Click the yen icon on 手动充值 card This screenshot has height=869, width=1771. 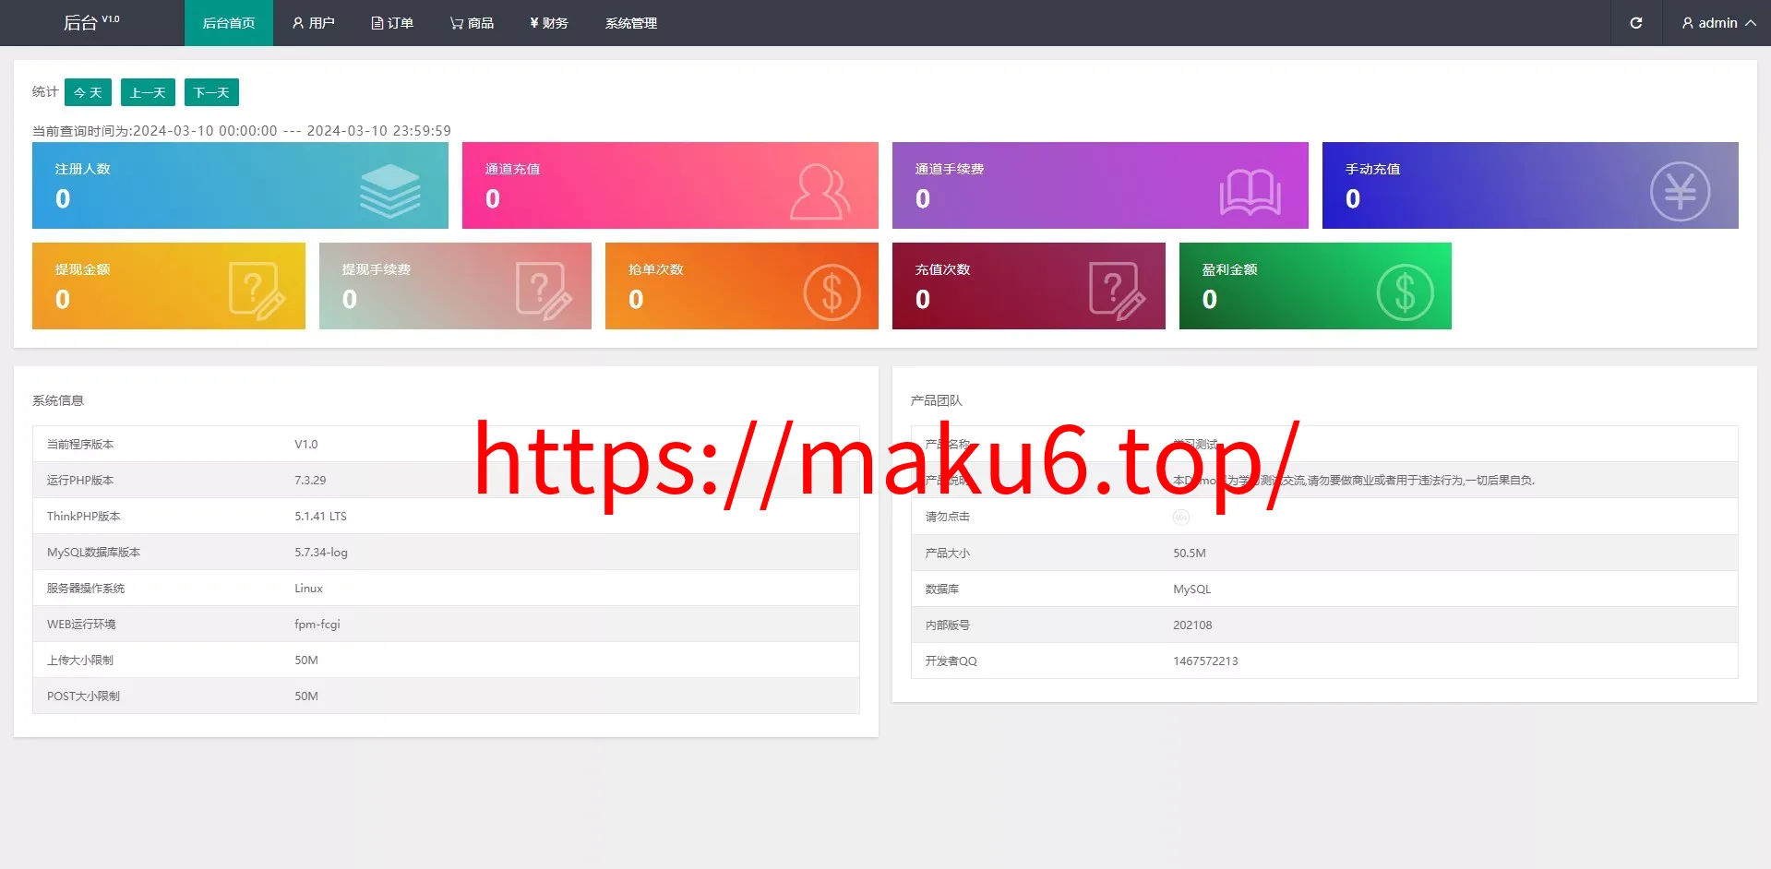[x=1680, y=191]
